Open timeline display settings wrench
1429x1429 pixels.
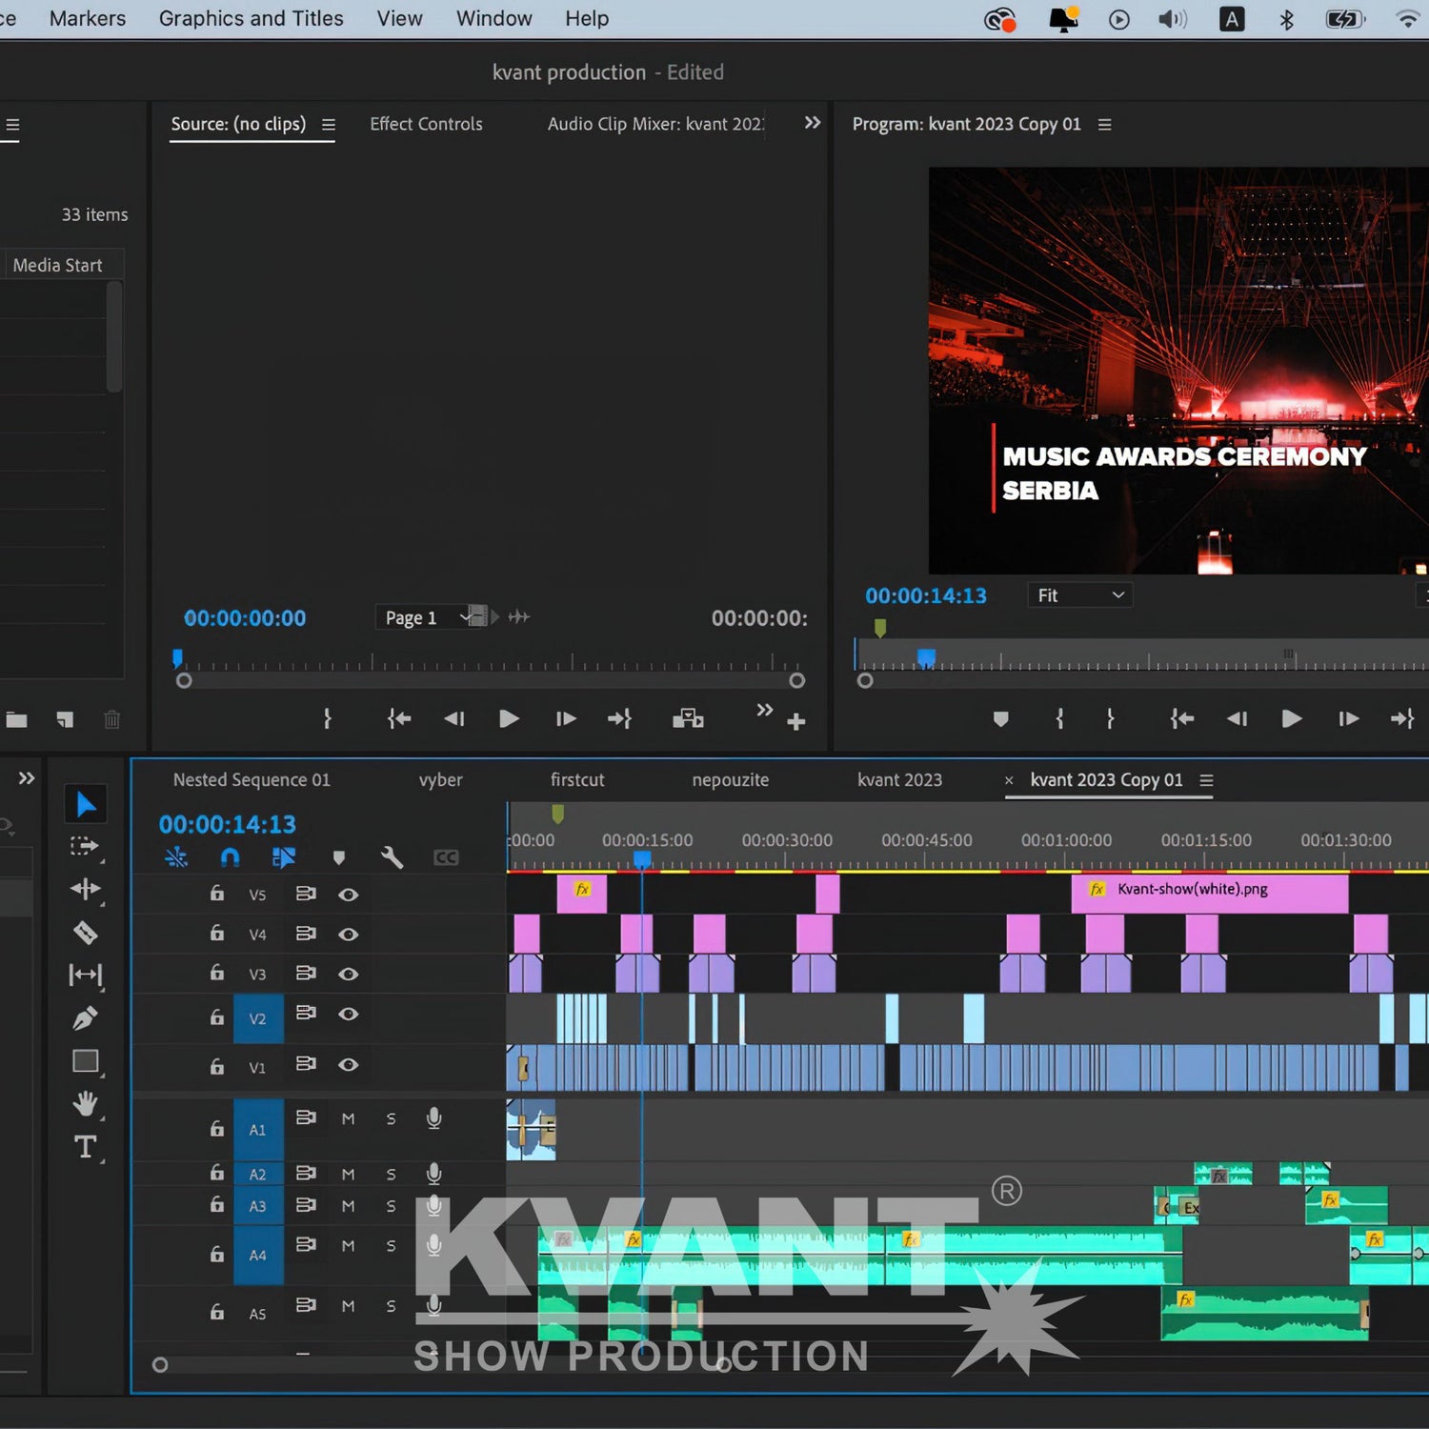coord(392,857)
